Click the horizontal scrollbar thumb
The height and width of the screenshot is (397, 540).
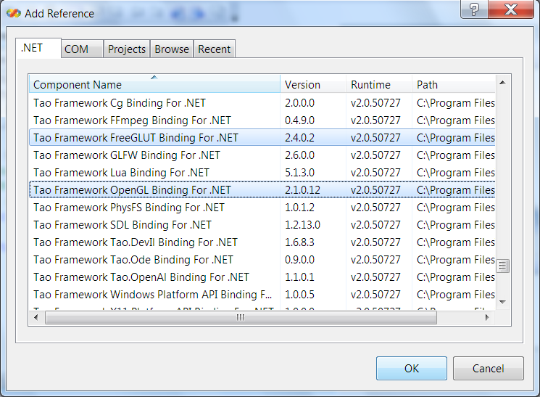[241, 317]
